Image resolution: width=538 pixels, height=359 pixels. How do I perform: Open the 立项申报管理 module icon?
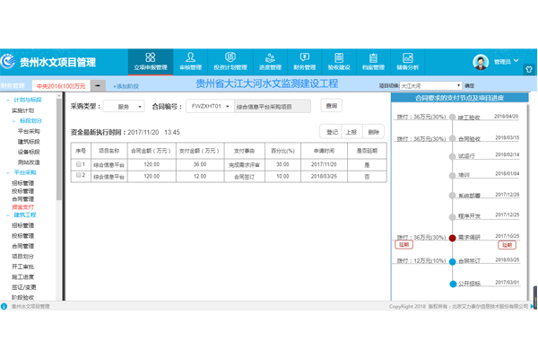pyautogui.click(x=150, y=59)
